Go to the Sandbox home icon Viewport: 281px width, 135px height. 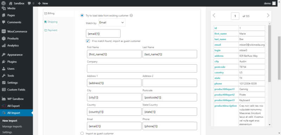pyautogui.click(x=11, y=3)
